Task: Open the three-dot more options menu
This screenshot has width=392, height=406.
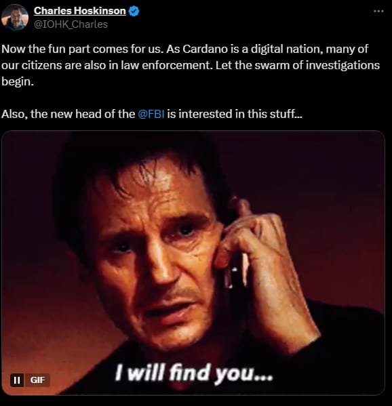Action: click(378, 11)
